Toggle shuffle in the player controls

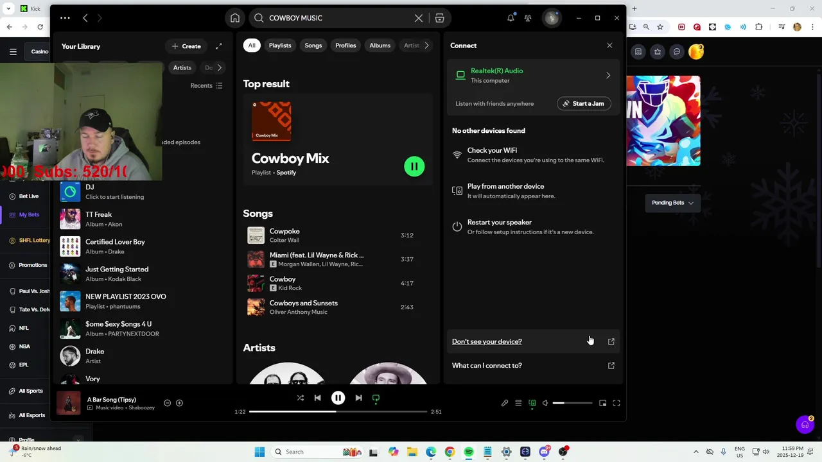click(x=300, y=398)
